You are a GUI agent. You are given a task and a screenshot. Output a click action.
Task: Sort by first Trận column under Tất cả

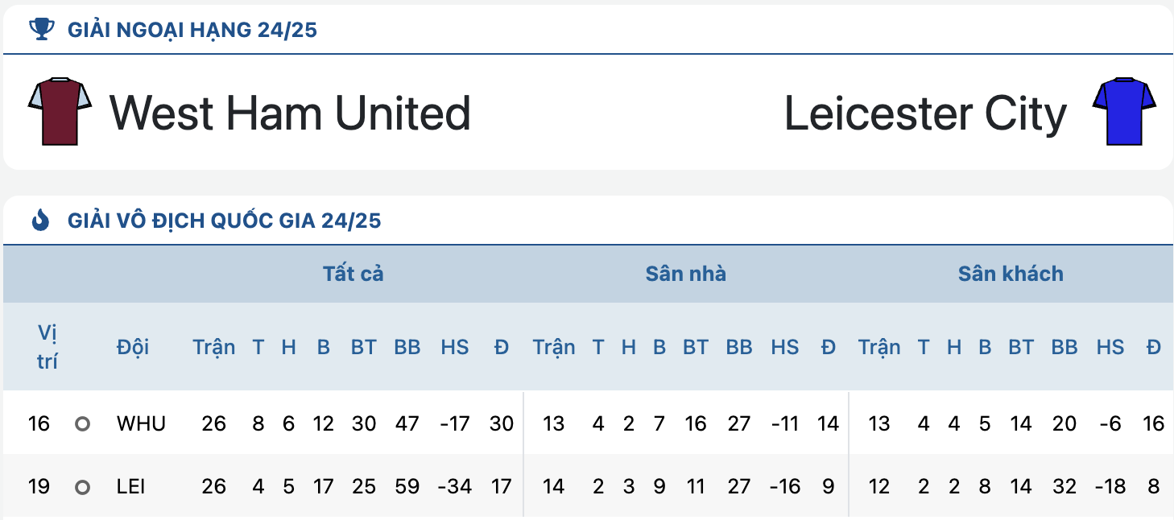[x=214, y=347]
